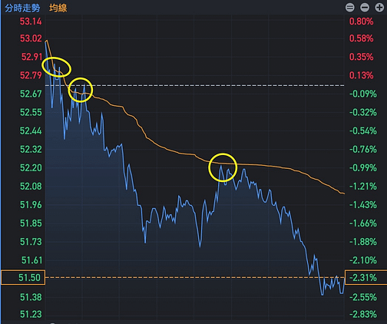Viewport: 387px width, 324px height.
Task: Click the -1.88% percentage axis label
Action: coord(363,242)
